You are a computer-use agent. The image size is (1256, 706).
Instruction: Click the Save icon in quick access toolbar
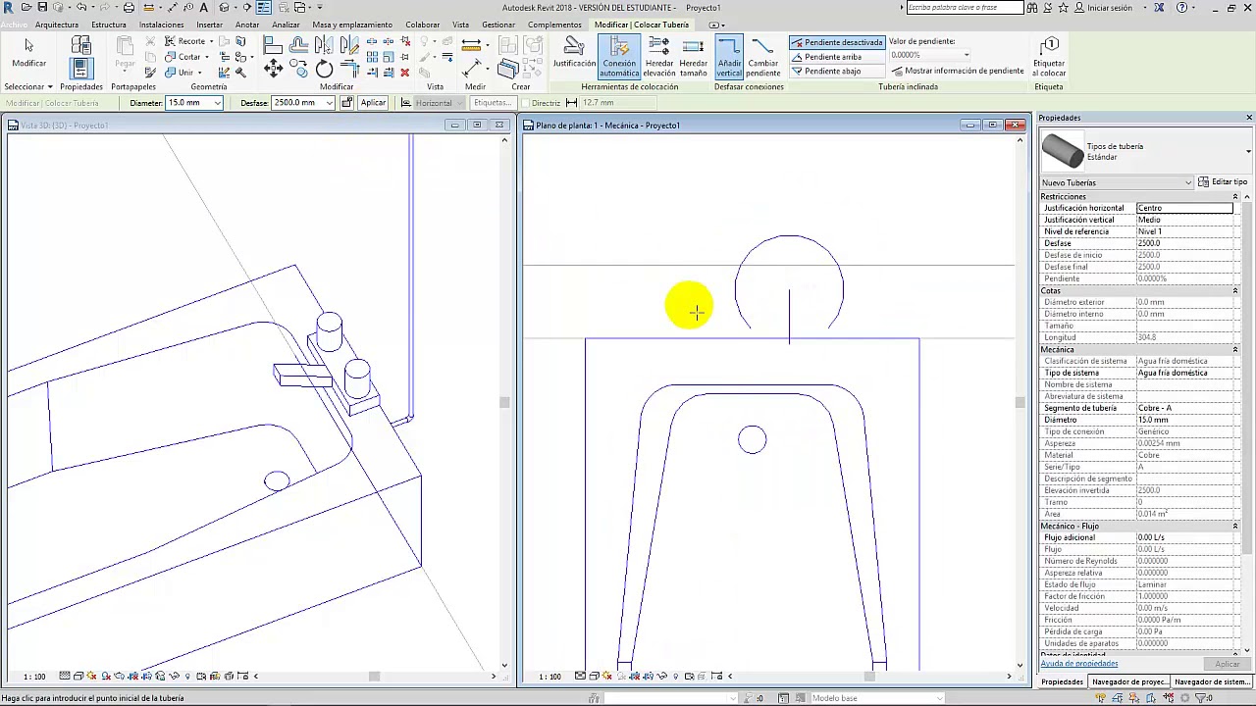click(42, 7)
